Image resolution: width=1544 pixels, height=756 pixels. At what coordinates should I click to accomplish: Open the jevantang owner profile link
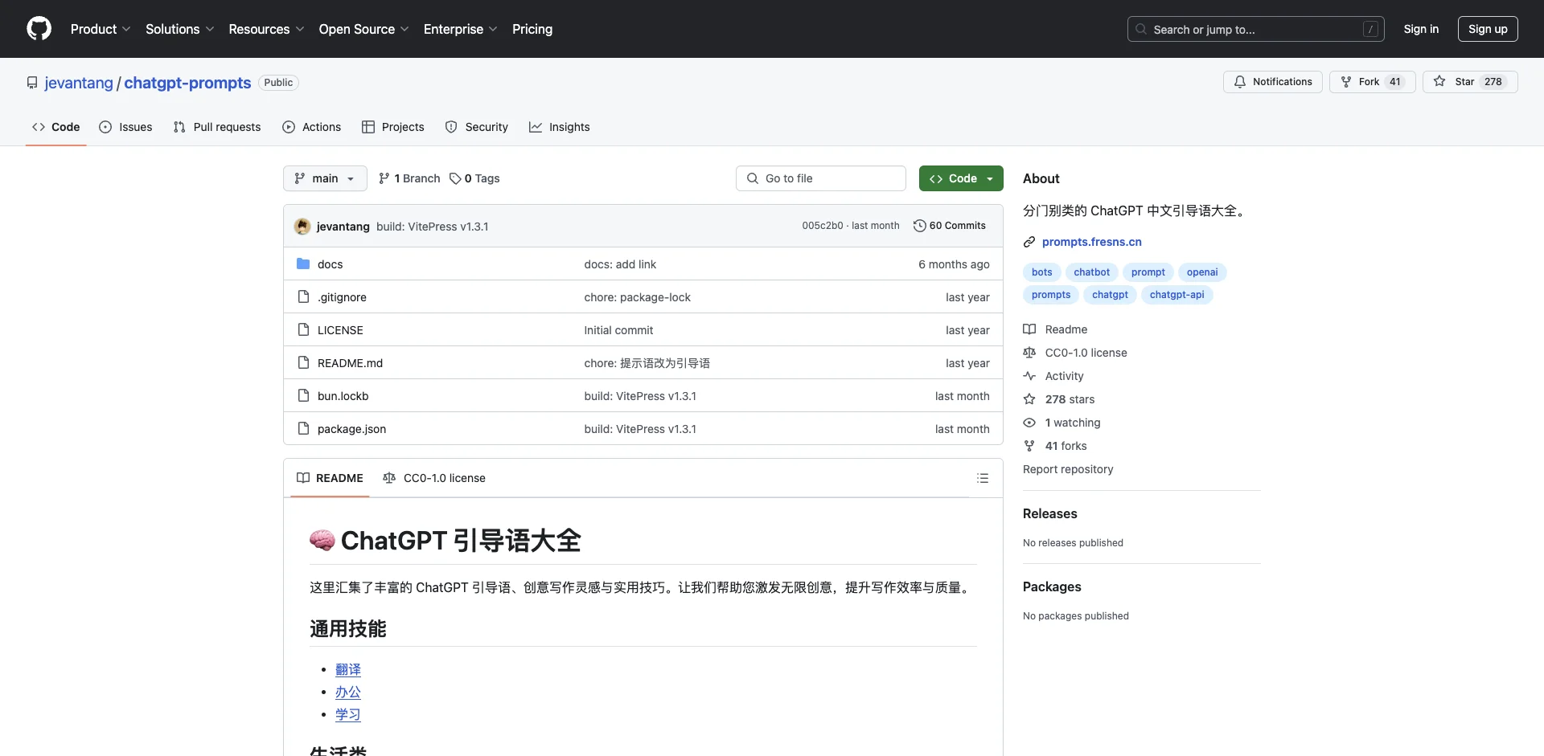[x=79, y=83]
